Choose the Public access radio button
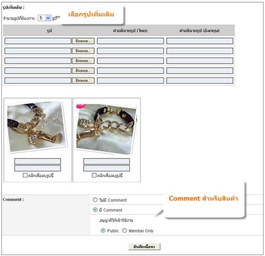 103,230
